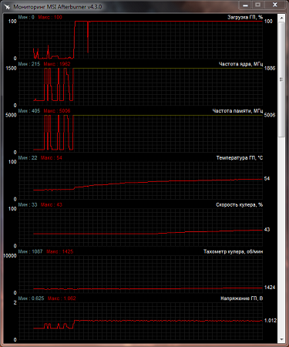Click the scrollbar down arrow

(x=281, y=339)
